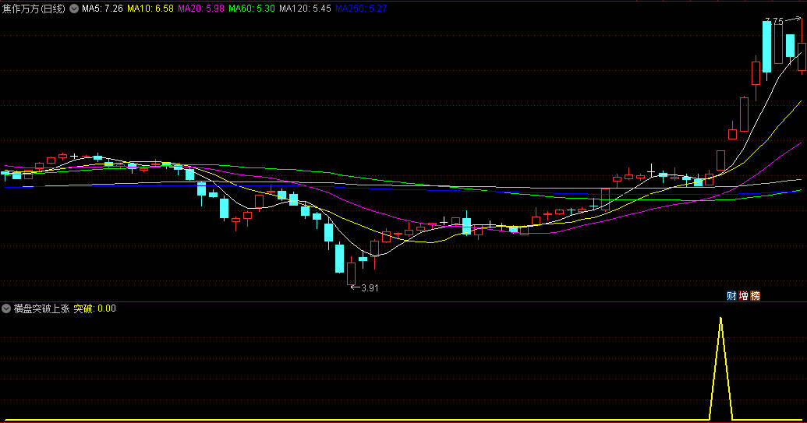Select the MA250: 5.27 indicator label

point(360,9)
